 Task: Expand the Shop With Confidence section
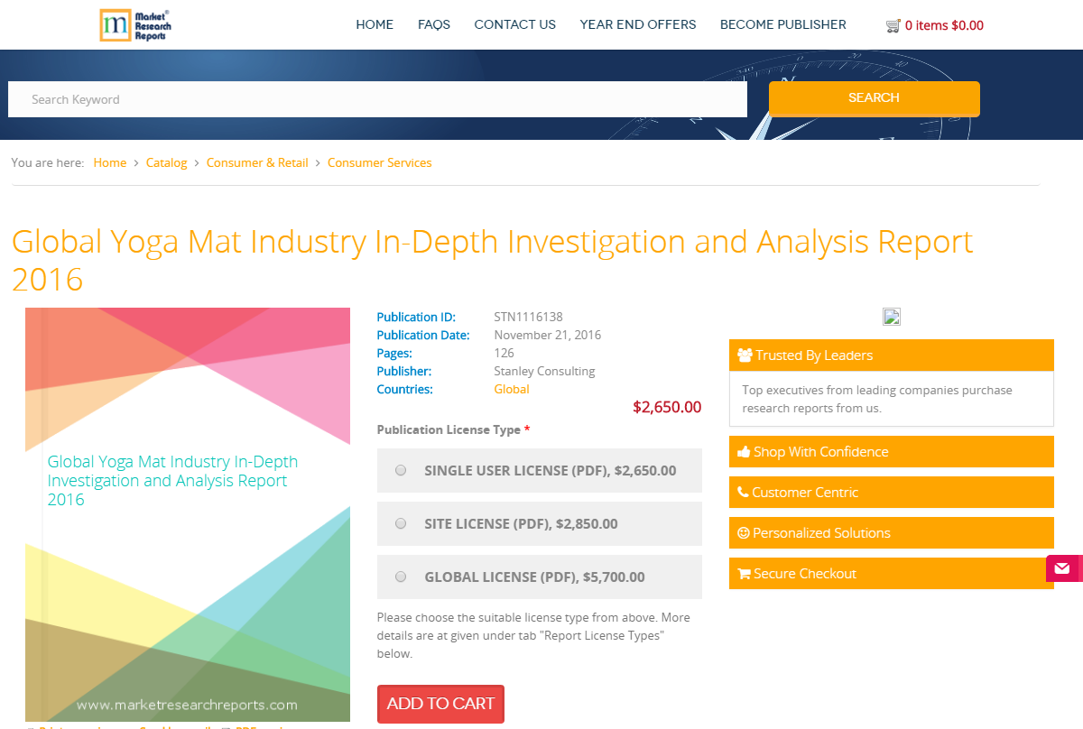(x=891, y=452)
